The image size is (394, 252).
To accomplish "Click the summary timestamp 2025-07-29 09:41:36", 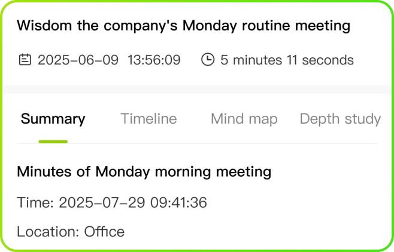I will click(133, 203).
